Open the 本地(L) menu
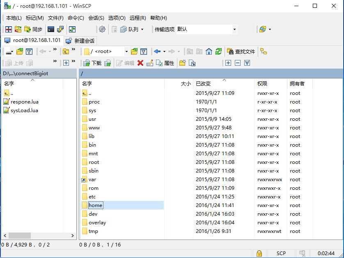The height and width of the screenshot is (258, 344). tap(14, 18)
